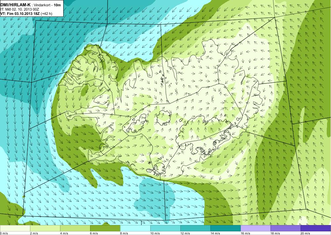Click the '(+42 h)' forecast offset text
Screen dimensions: 331x235
pyautogui.click(x=46, y=14)
